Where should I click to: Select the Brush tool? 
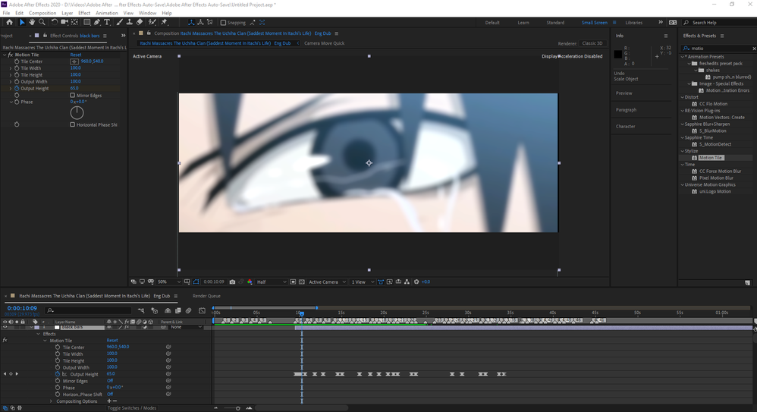119,22
